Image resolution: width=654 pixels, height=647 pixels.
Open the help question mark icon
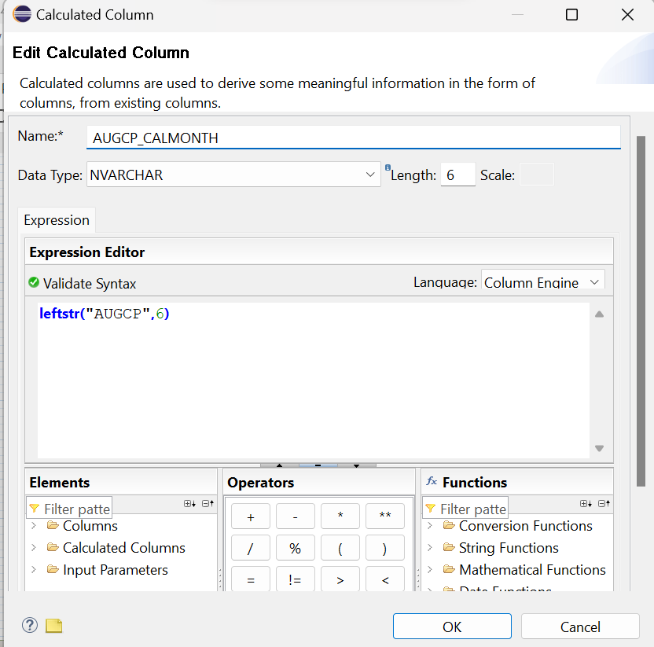pos(30,626)
